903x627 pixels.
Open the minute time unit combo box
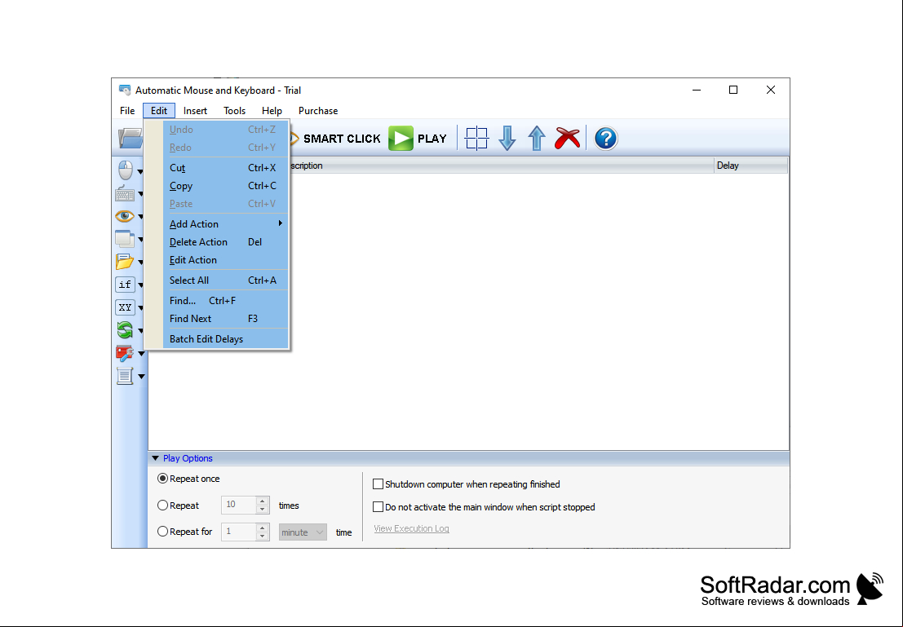point(303,532)
